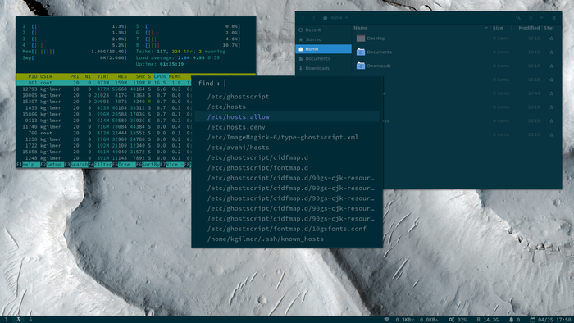Select htop process 12793 row
Viewport: 574px width, 323px height.
(104, 89)
